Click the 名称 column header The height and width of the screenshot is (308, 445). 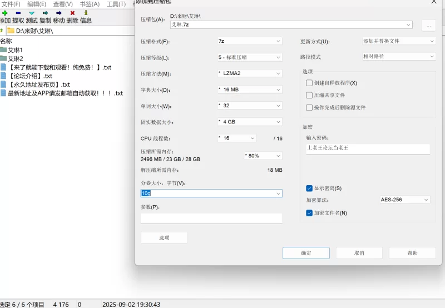pyautogui.click(x=6, y=41)
